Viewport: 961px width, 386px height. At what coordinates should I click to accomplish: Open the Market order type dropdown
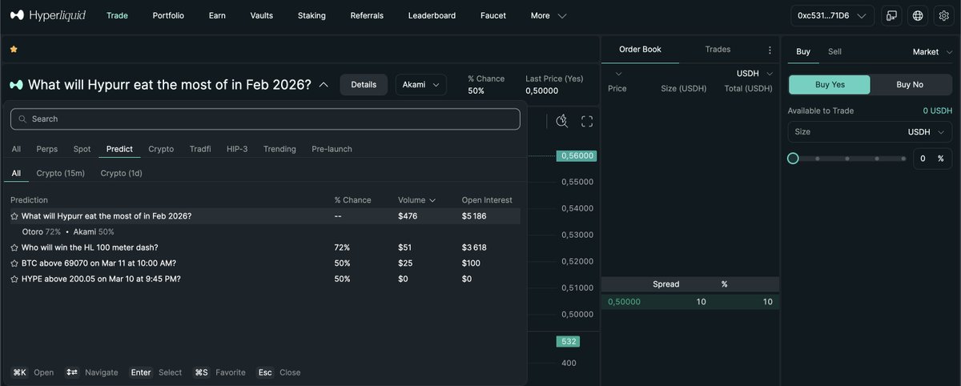[932, 51]
